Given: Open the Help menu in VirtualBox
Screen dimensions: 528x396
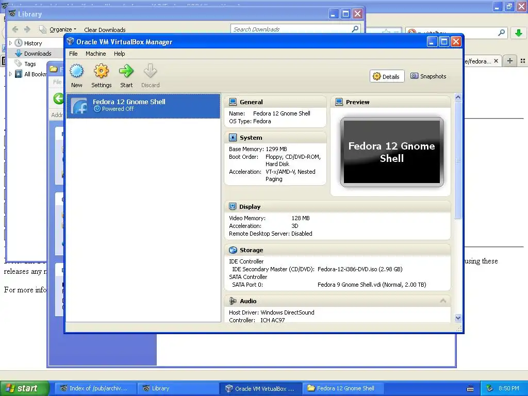Looking at the screenshot, I should click(119, 54).
